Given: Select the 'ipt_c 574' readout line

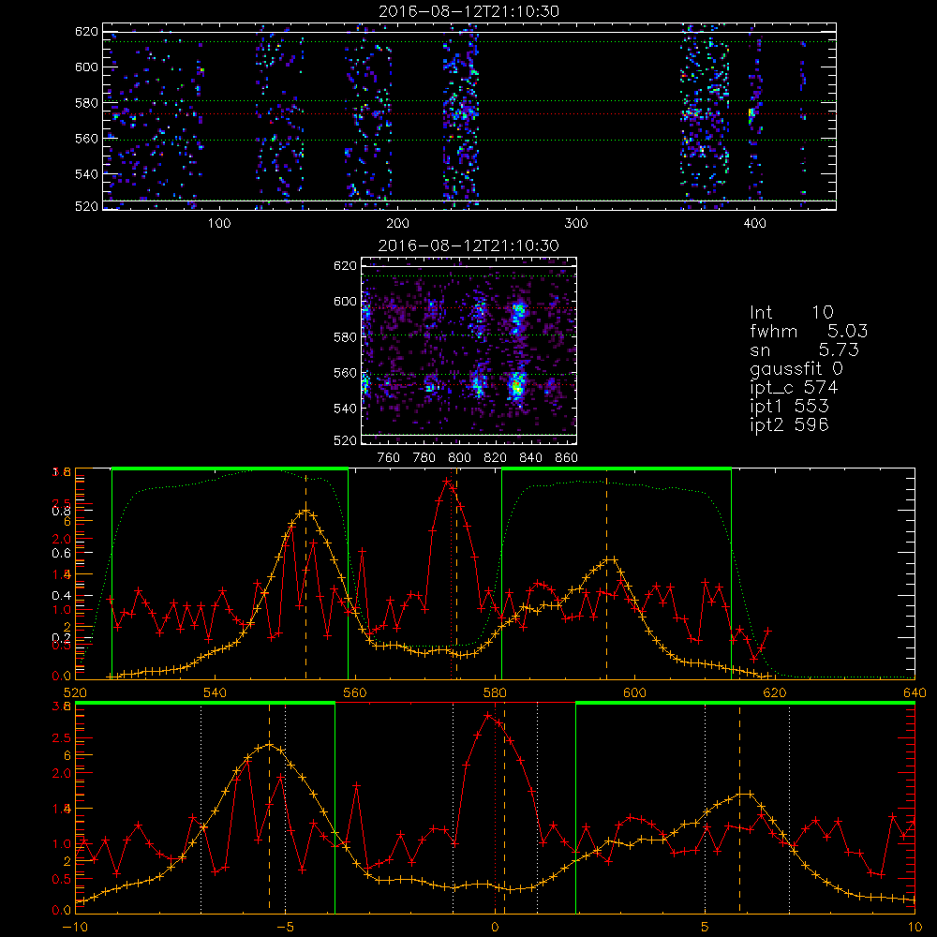Looking at the screenshot, I should tap(794, 388).
